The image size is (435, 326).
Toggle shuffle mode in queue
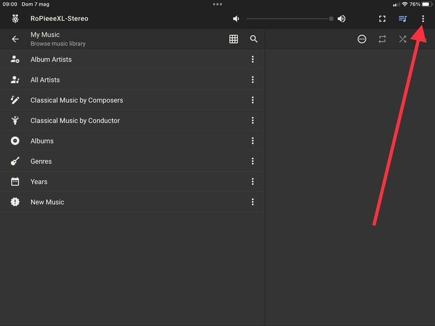click(402, 39)
